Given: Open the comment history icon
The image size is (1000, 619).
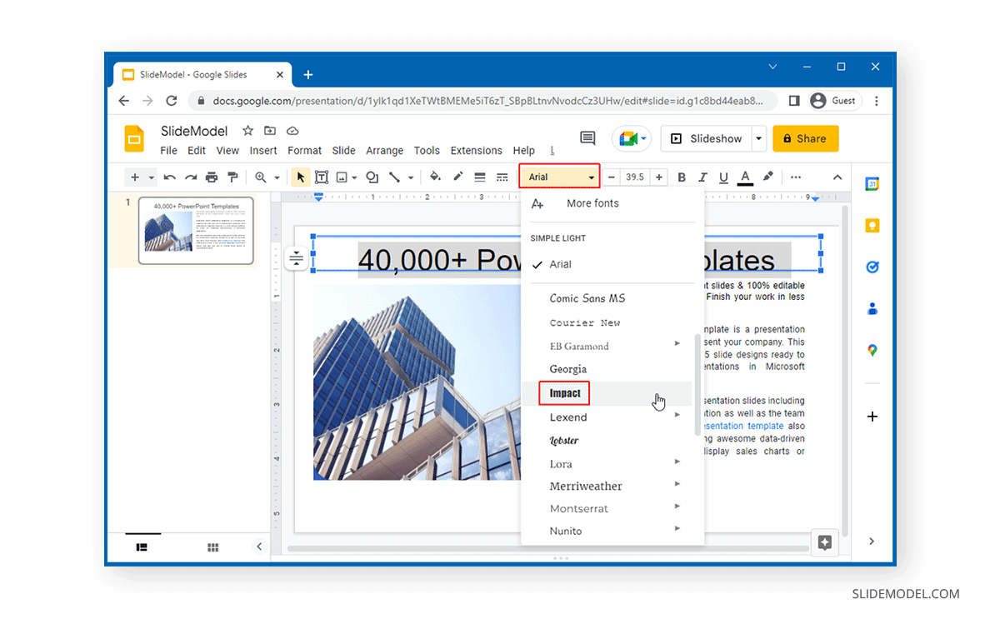Looking at the screenshot, I should click(x=587, y=138).
